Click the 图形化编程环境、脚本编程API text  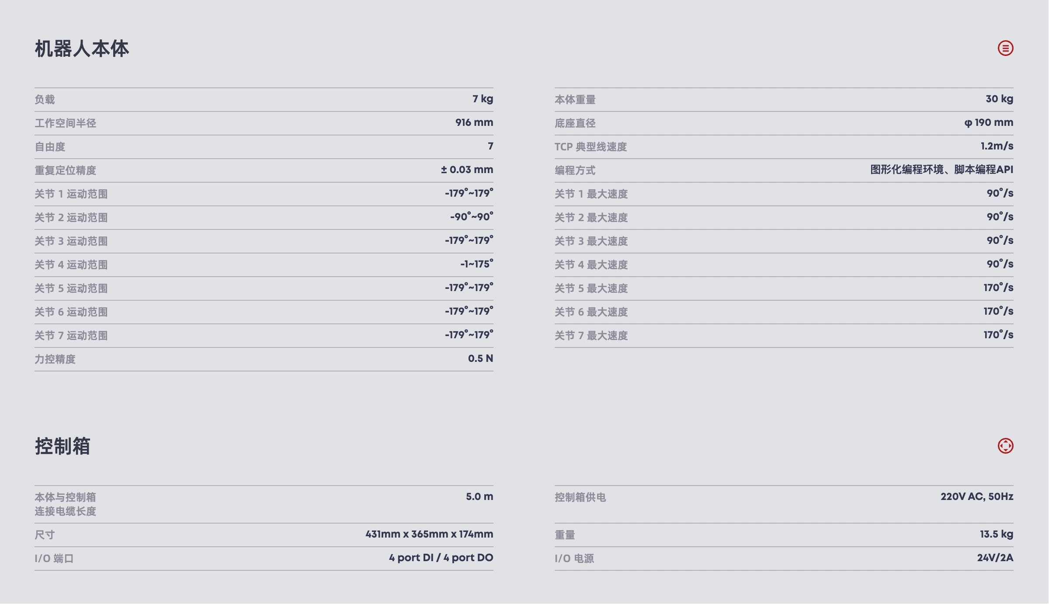tap(941, 170)
